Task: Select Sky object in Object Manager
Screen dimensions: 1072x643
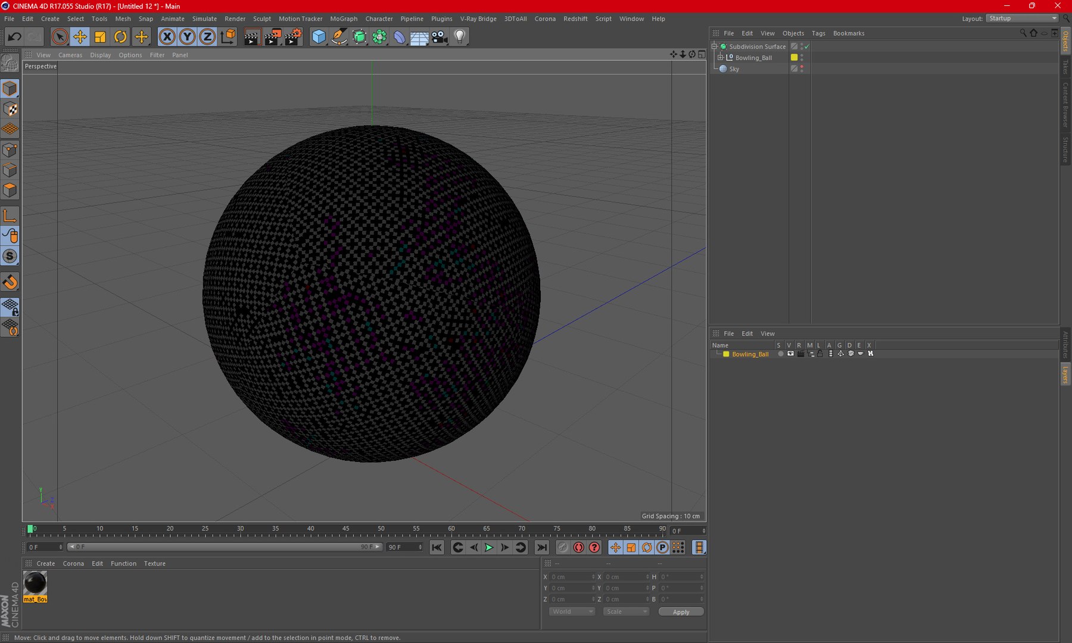Action: tap(734, 69)
